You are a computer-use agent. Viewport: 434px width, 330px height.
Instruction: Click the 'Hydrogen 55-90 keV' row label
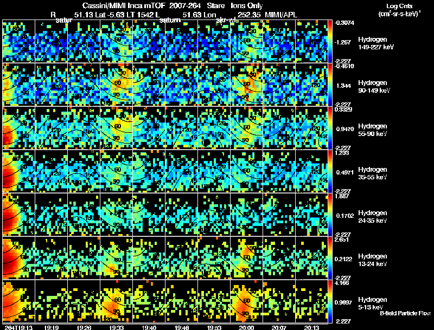click(373, 130)
